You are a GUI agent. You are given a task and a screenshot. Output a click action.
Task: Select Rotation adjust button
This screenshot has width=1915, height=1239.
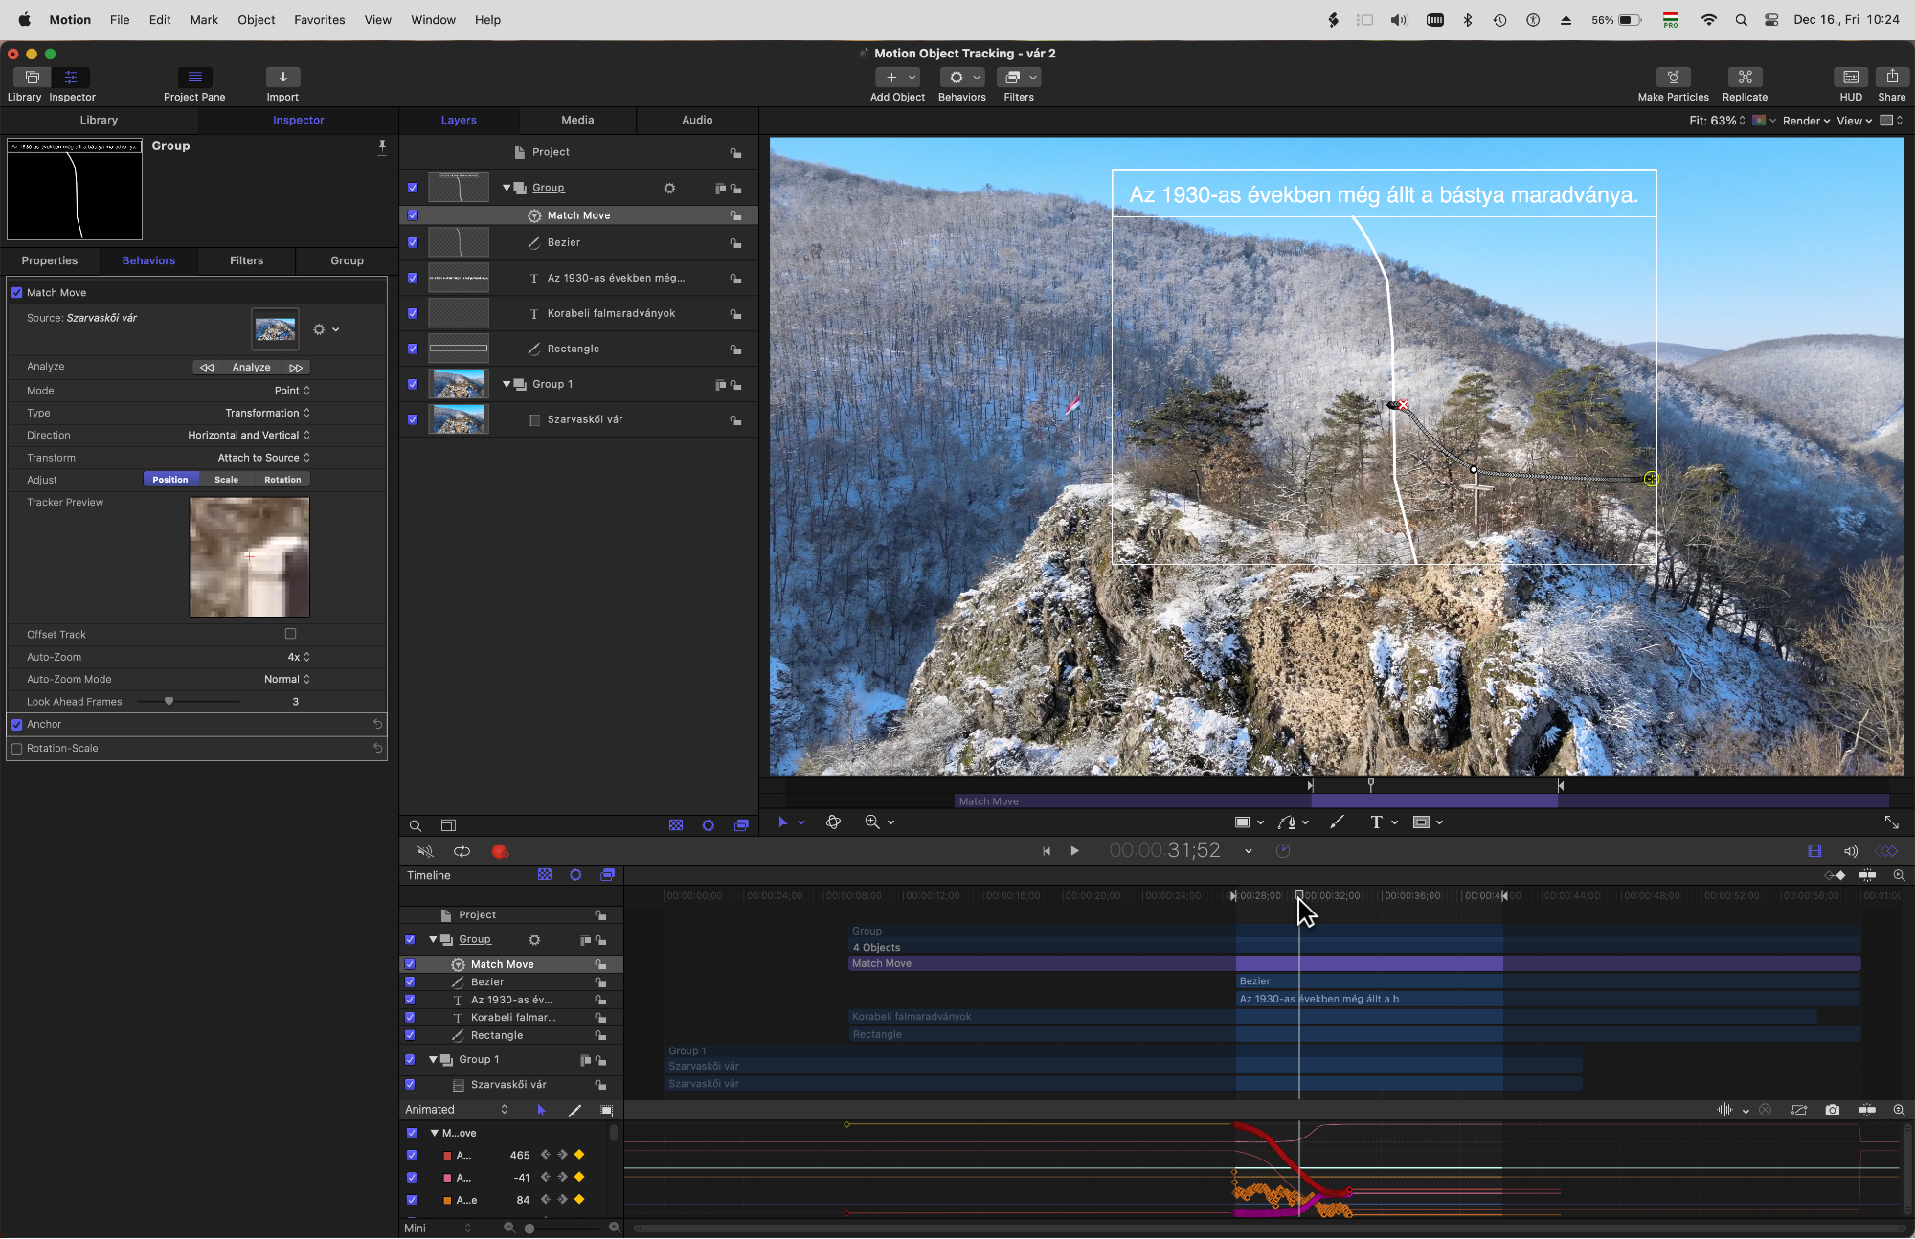[x=282, y=480]
